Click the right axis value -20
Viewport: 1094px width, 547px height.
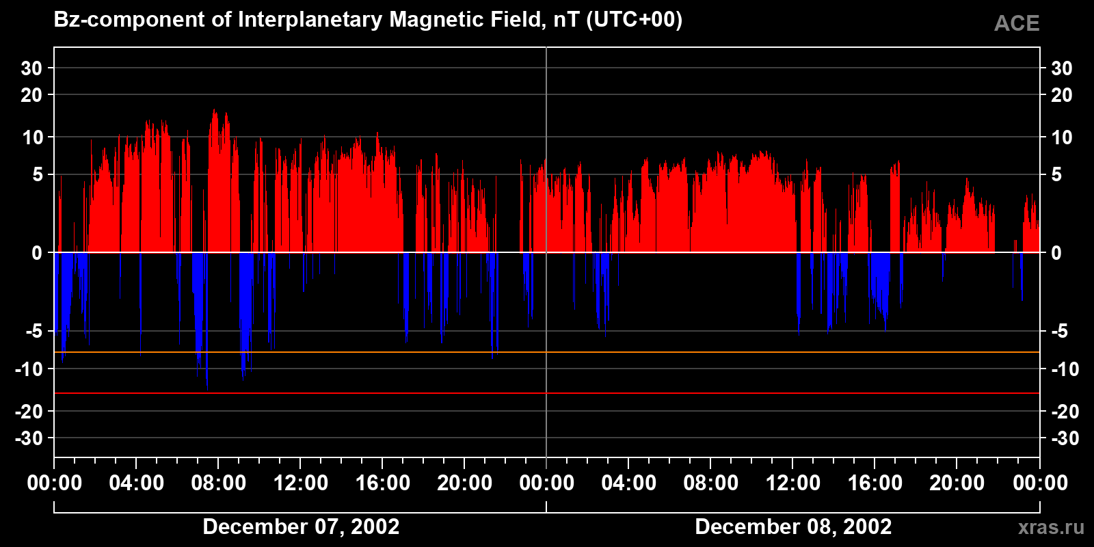tap(1065, 412)
